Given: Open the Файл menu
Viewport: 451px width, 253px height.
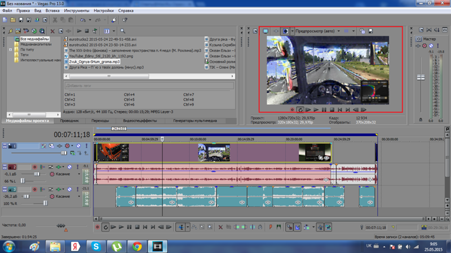Looking at the screenshot, I should (x=7, y=11).
